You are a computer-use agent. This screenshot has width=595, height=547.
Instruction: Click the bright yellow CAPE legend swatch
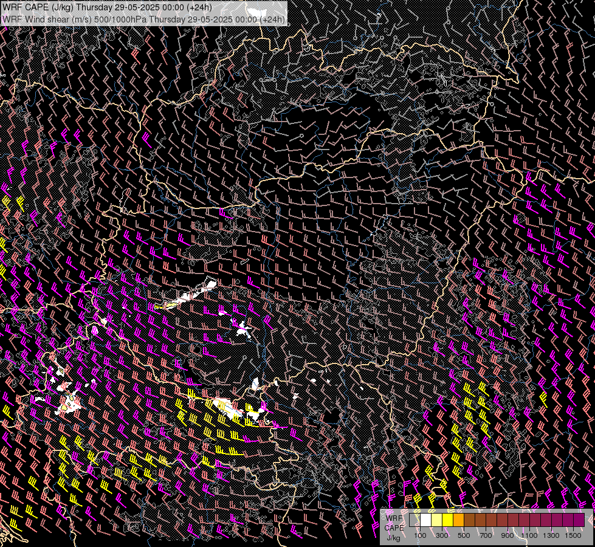pyautogui.click(x=447, y=520)
